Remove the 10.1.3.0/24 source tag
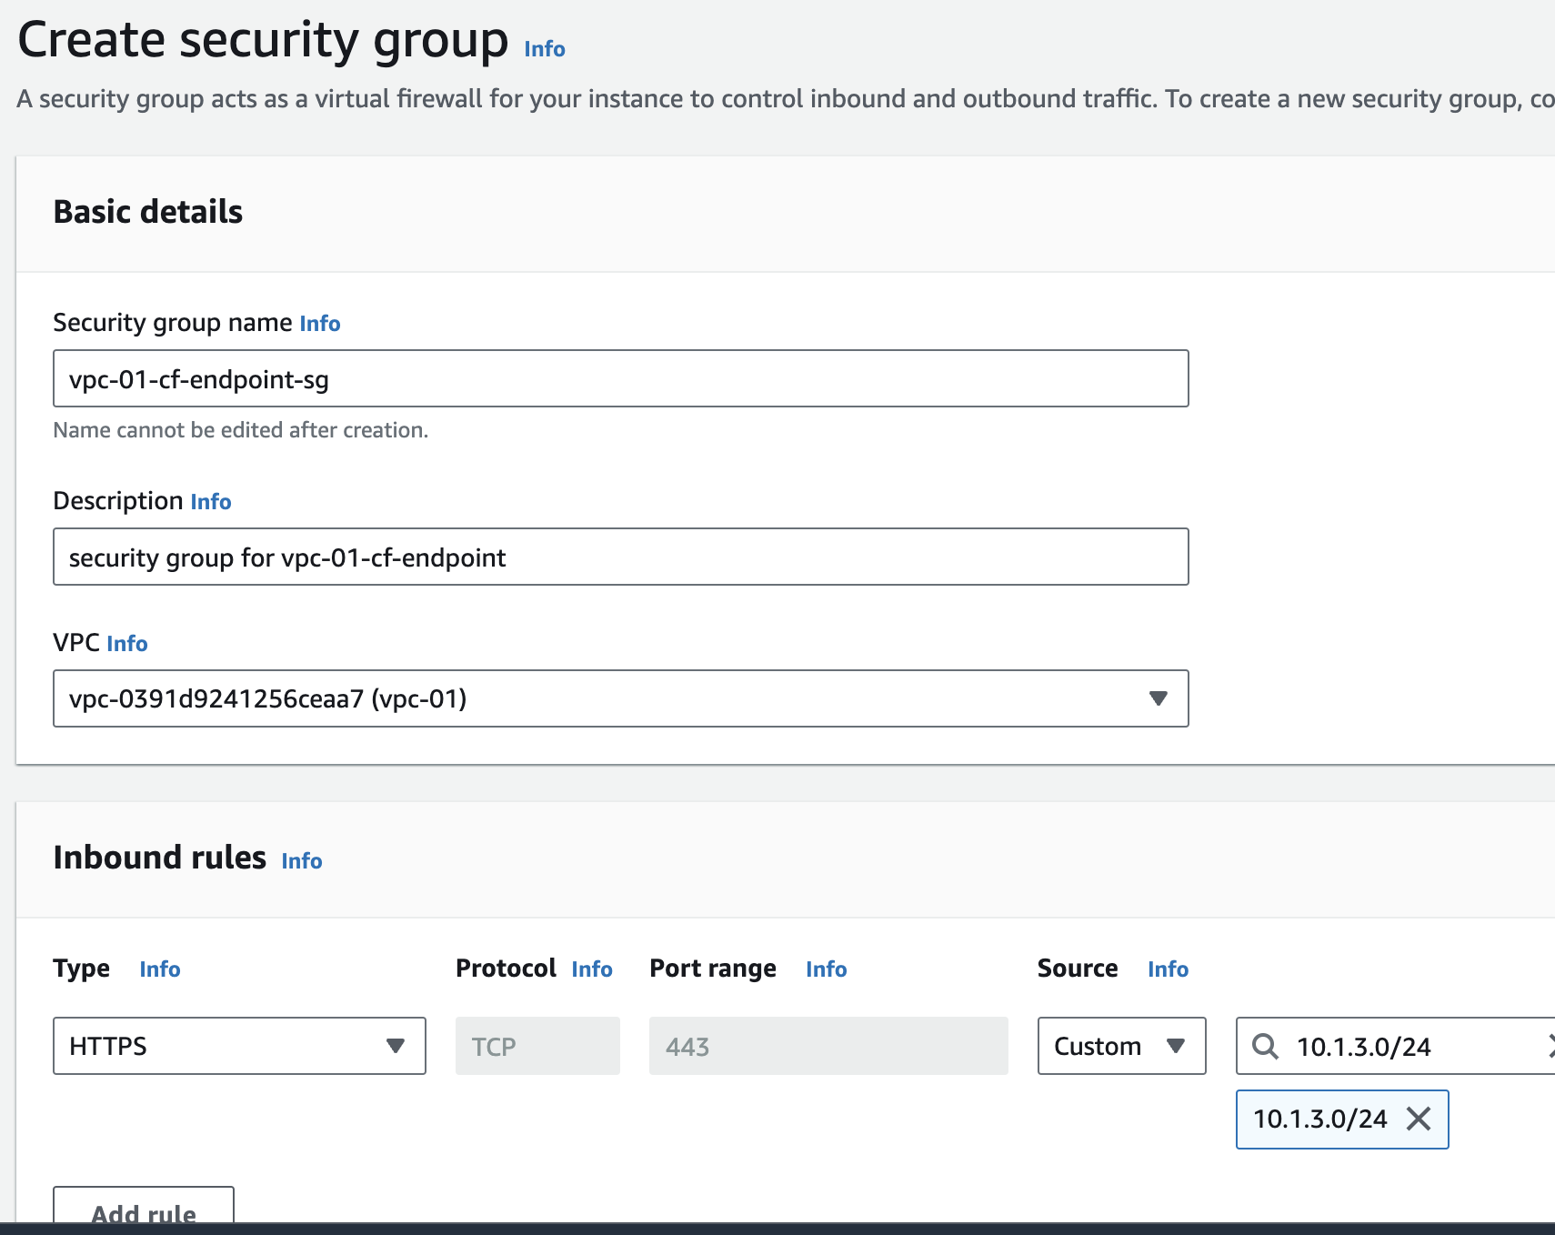Image resolution: width=1555 pixels, height=1235 pixels. [1419, 1119]
